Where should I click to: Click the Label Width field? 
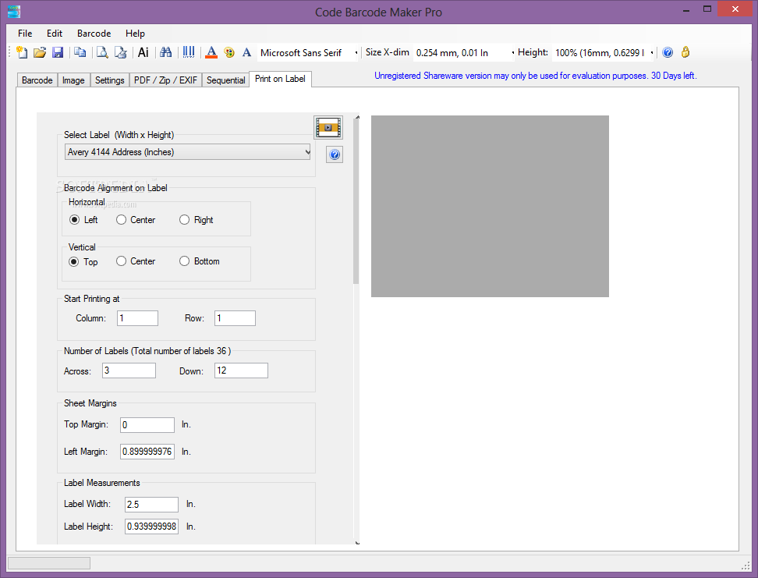[152, 505]
